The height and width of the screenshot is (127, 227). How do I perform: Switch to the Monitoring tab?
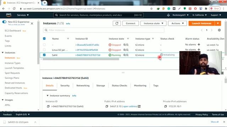click(x=140, y=85)
